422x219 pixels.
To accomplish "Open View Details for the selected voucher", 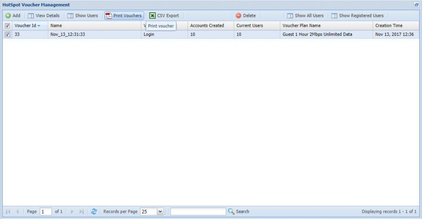I will click(31, 16).
